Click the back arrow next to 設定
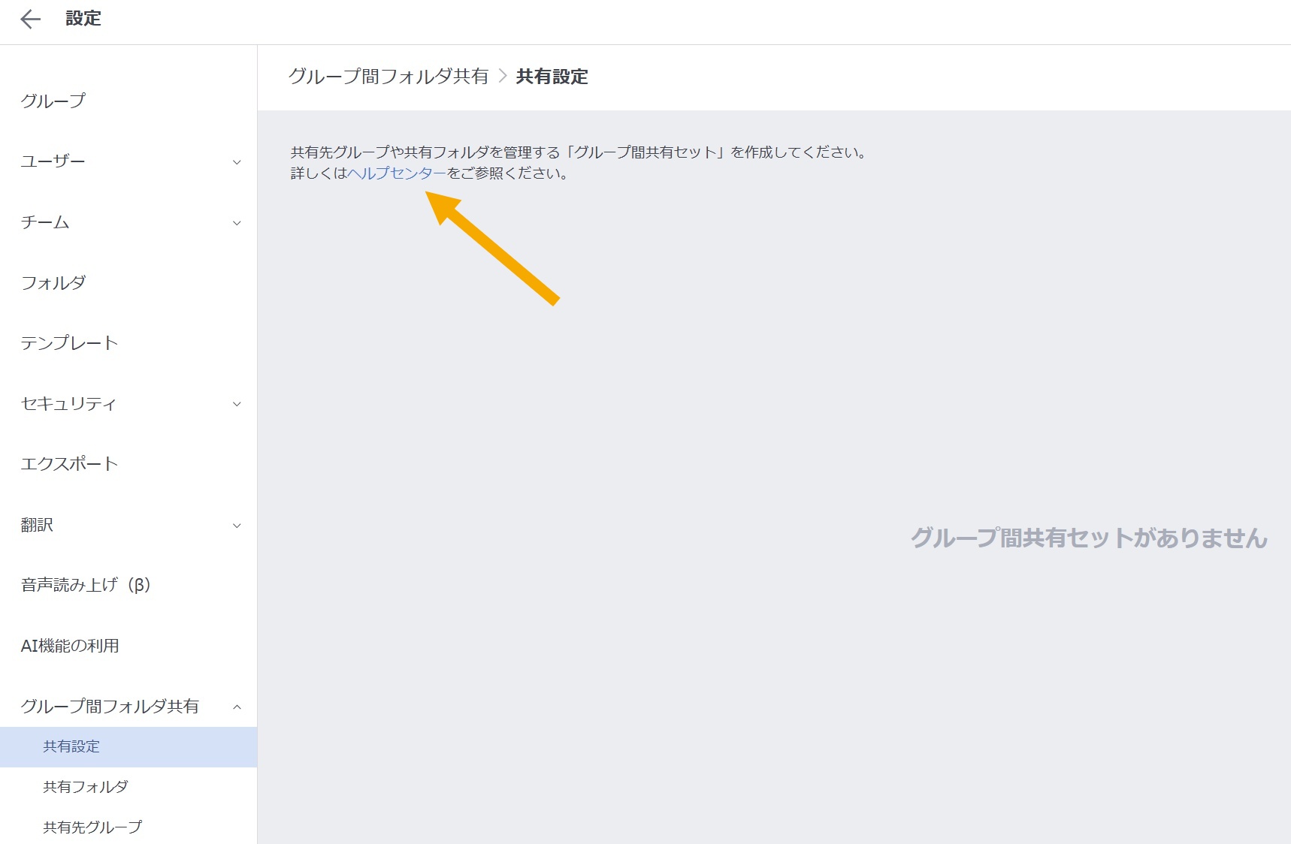 30,19
